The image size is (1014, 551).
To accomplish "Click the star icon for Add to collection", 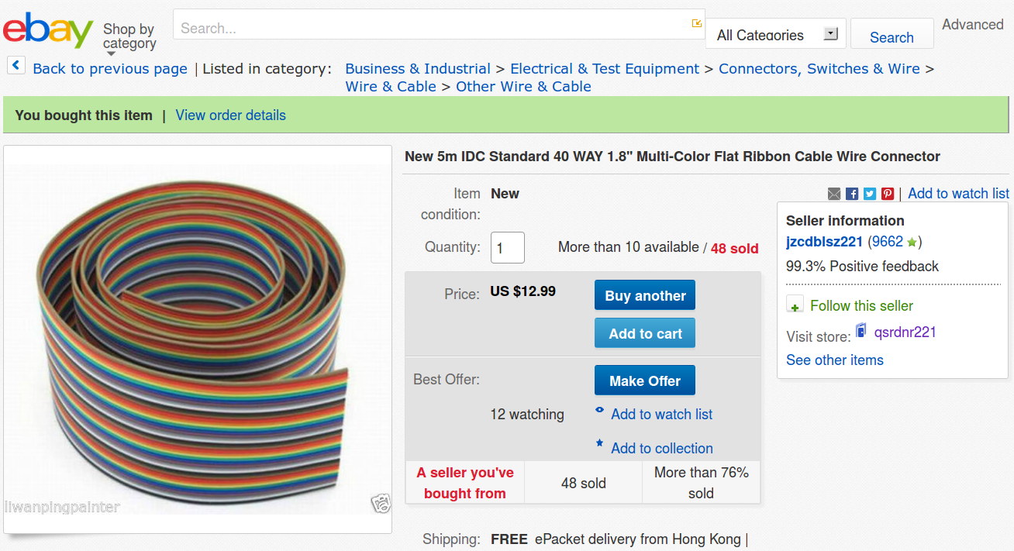I will 599,444.
